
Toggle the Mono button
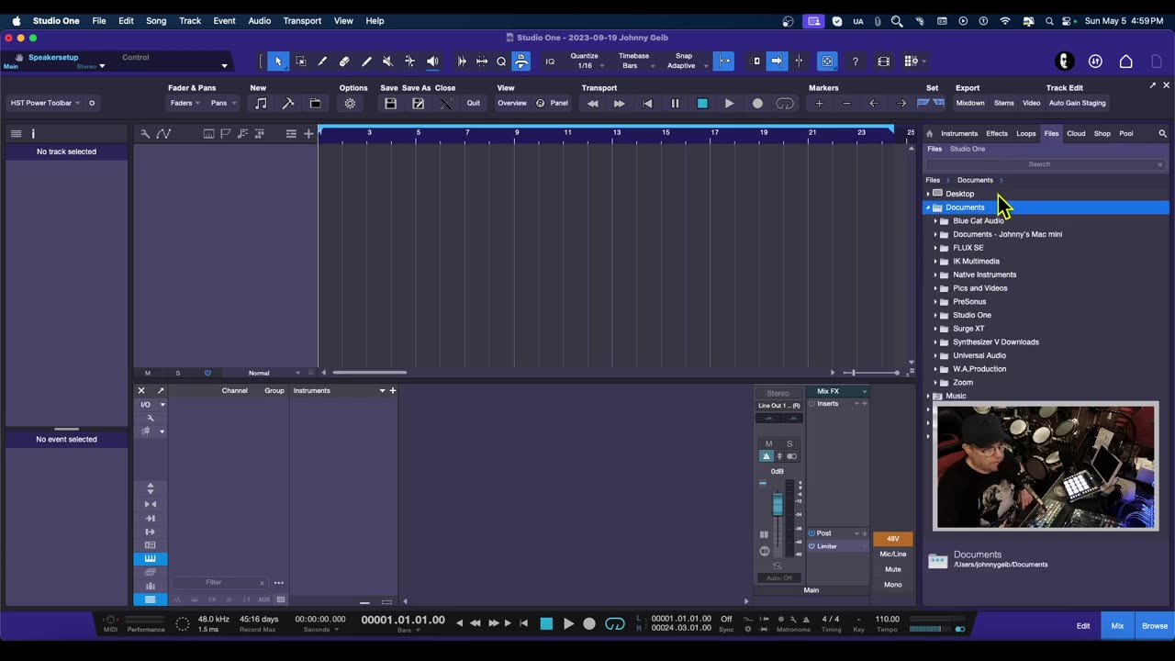pos(892,585)
